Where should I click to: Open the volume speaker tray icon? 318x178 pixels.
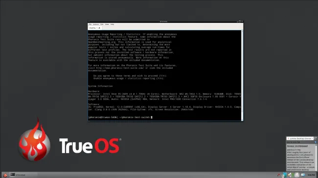click(290, 175)
